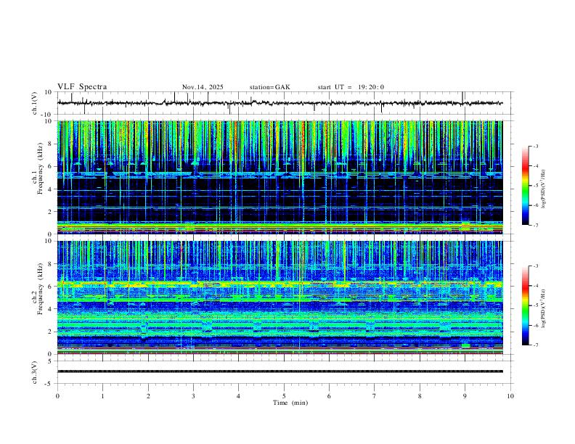Click the time axis tick label "6"

click(x=330, y=396)
